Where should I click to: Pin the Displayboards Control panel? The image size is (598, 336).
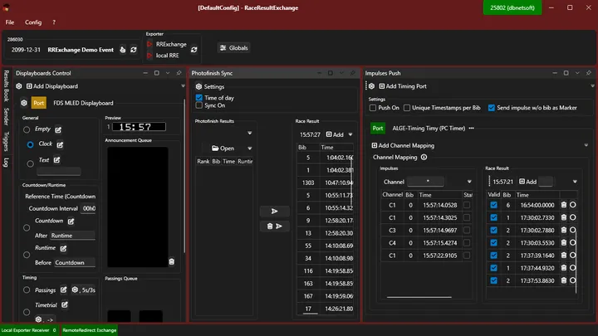[179, 73]
